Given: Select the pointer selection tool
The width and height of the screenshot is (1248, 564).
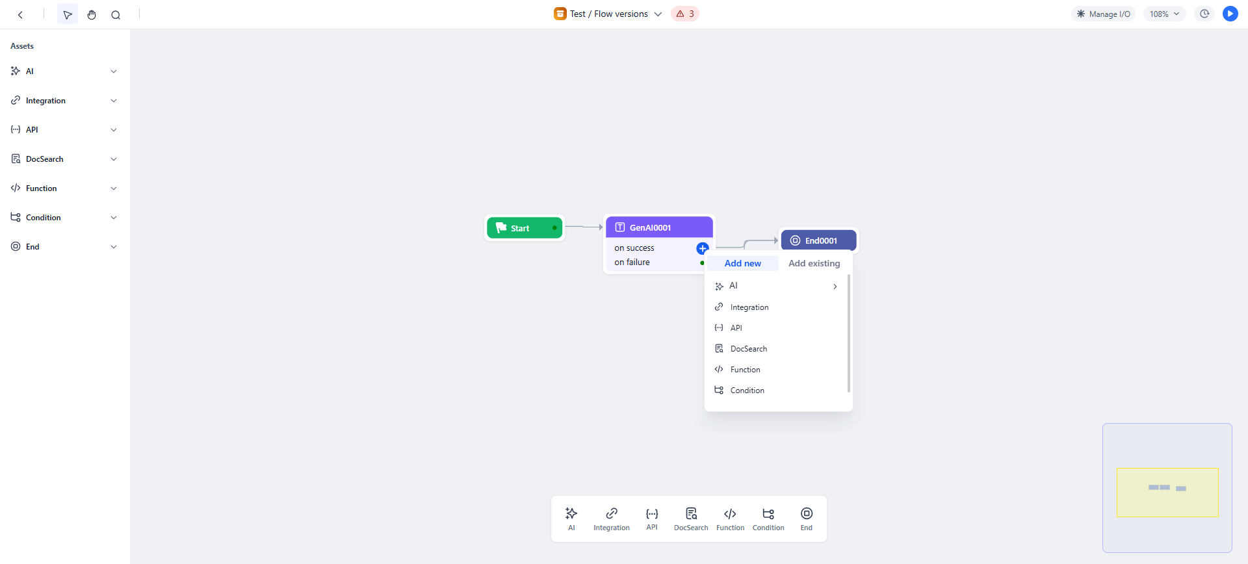Looking at the screenshot, I should click(67, 14).
